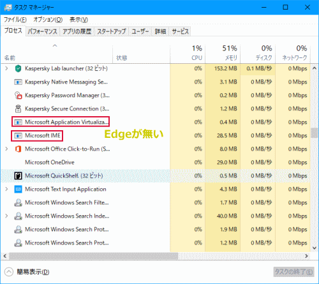Expand the Microsoft Office Click-to-Run group
The height and width of the screenshot is (284, 319).
[6, 149]
